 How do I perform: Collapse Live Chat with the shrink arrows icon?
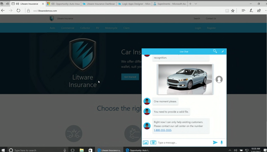pos(223,51)
